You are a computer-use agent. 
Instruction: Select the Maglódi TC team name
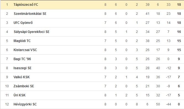point(22,41)
